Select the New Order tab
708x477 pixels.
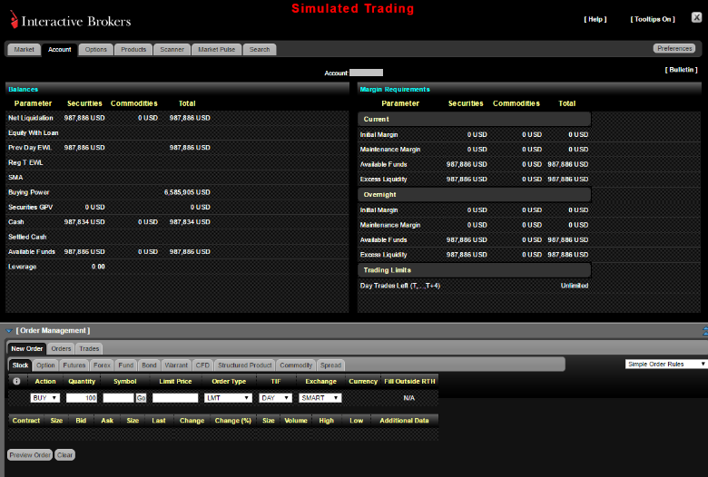point(27,349)
